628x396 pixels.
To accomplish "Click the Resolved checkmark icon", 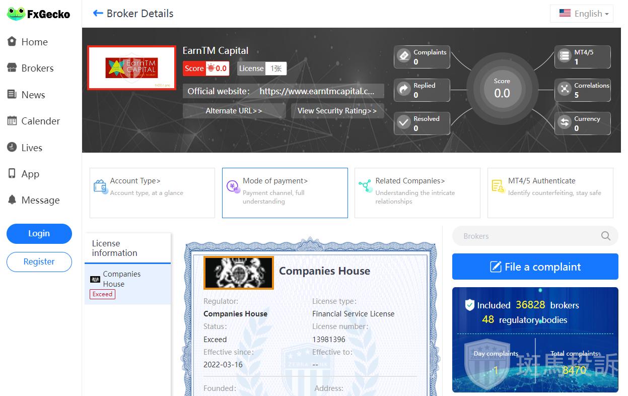I will tap(404, 123).
